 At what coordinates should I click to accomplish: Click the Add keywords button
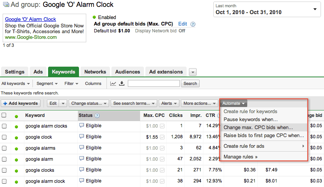[x=21, y=103]
